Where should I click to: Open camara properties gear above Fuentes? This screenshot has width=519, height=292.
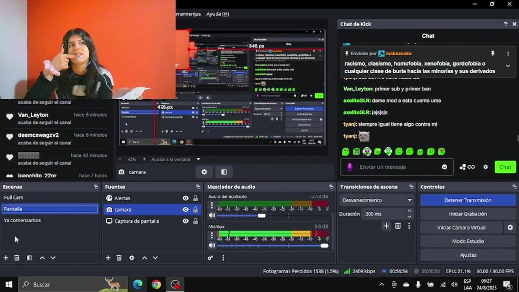point(204,172)
